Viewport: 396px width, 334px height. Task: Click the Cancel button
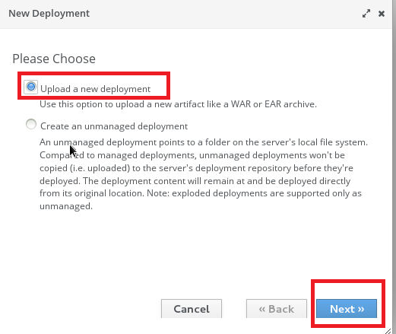[x=192, y=309]
